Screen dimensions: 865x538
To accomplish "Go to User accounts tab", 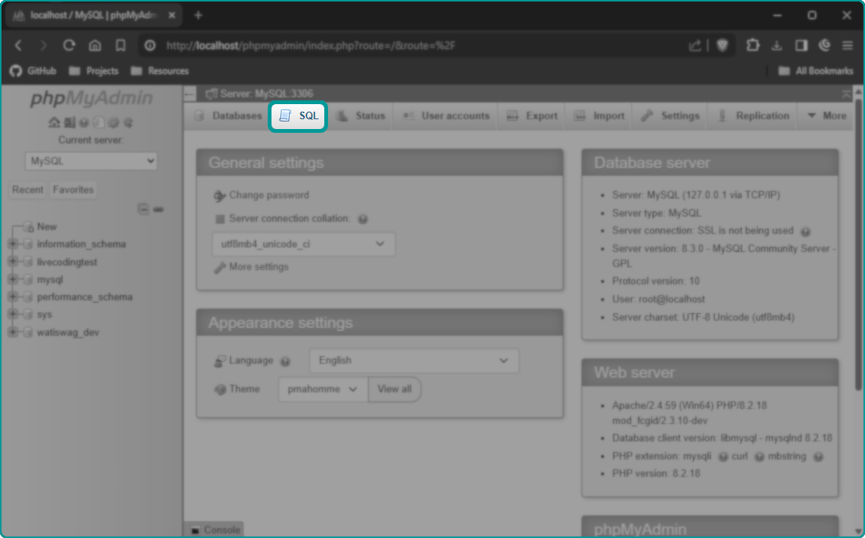I will coord(446,116).
